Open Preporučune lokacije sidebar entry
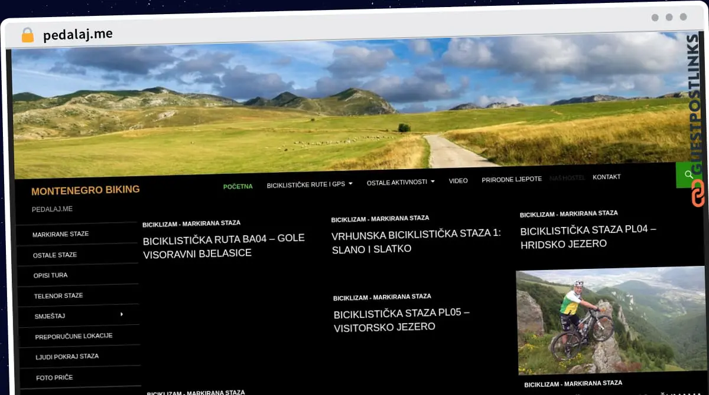The width and height of the screenshot is (709, 395). click(x=73, y=336)
